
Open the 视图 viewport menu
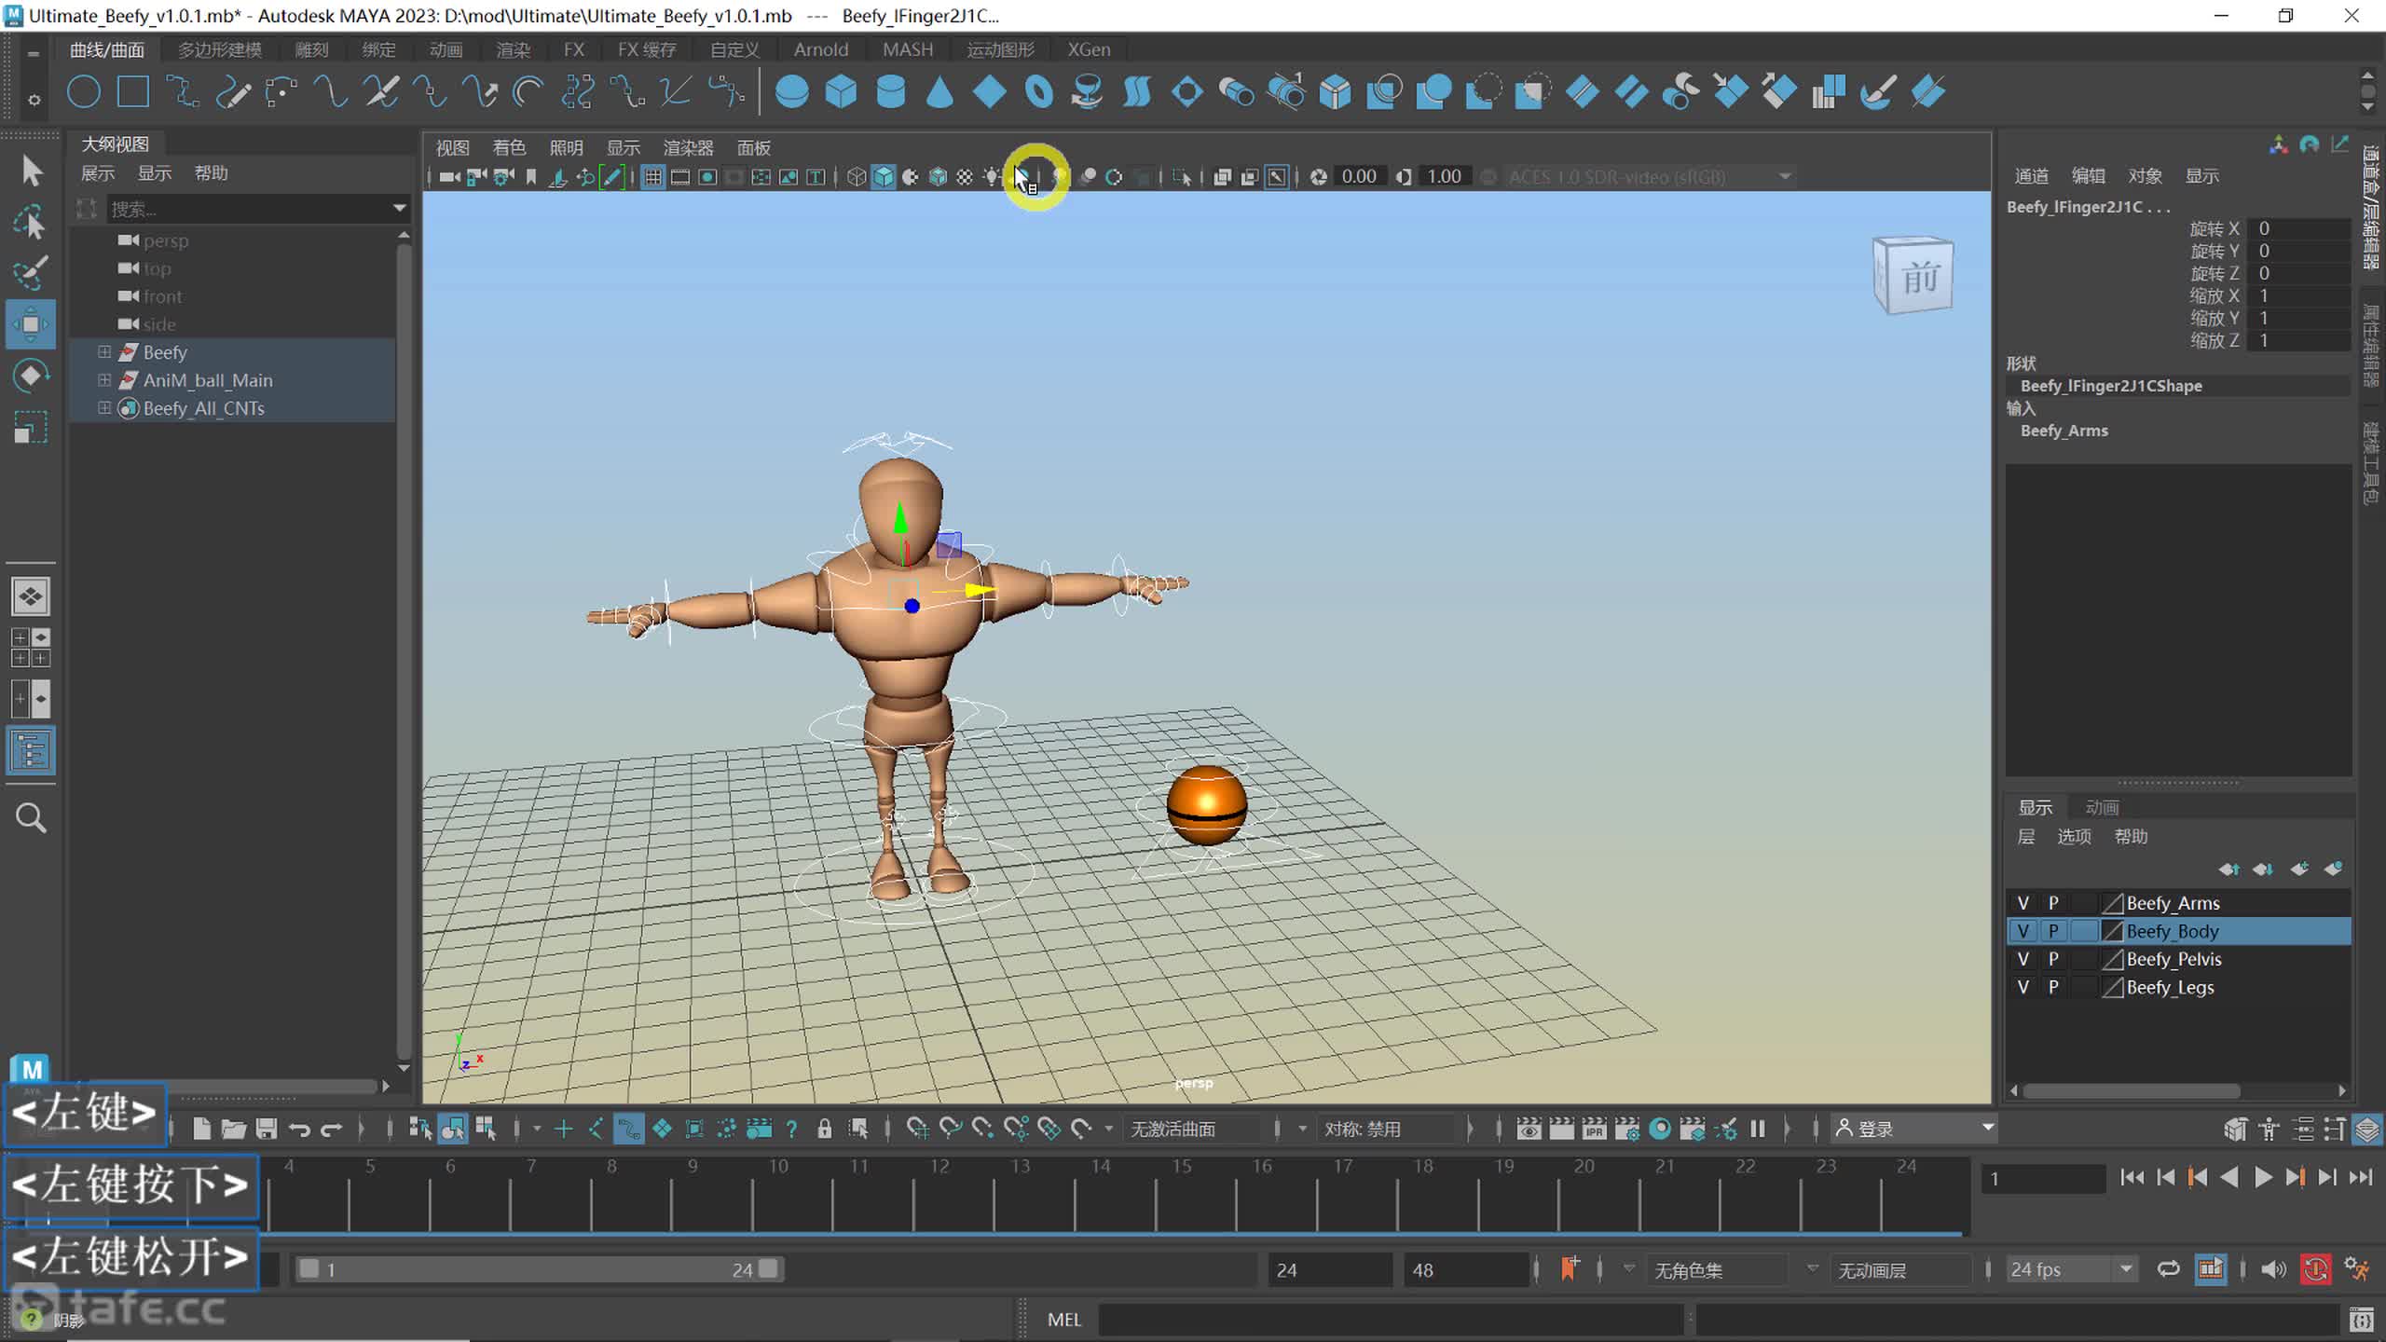pos(452,148)
